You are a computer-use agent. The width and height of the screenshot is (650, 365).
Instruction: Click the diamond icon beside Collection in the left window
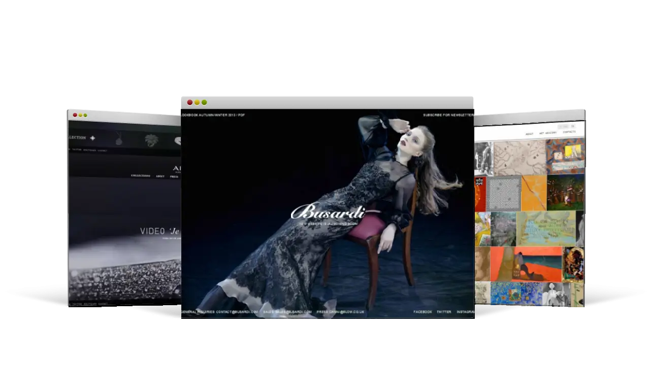pos(92,138)
